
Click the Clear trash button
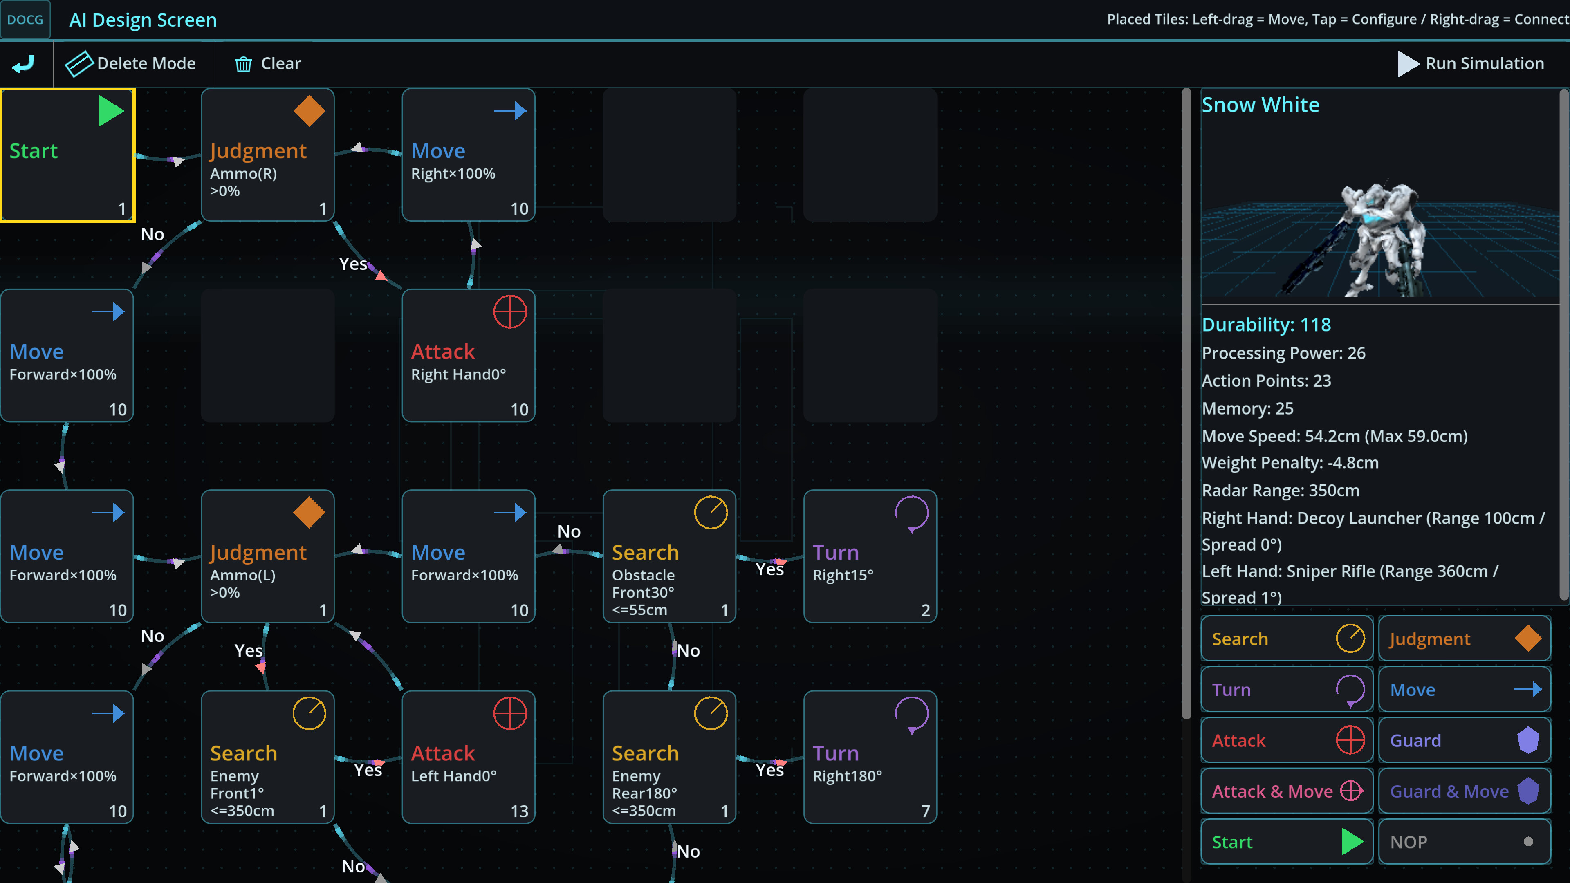pyautogui.click(x=267, y=63)
